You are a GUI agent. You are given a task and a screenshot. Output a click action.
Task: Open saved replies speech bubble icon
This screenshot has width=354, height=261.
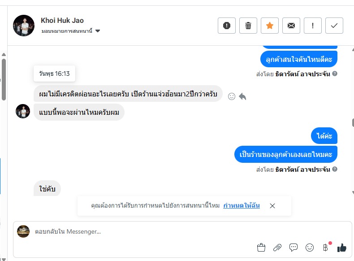point(294,247)
